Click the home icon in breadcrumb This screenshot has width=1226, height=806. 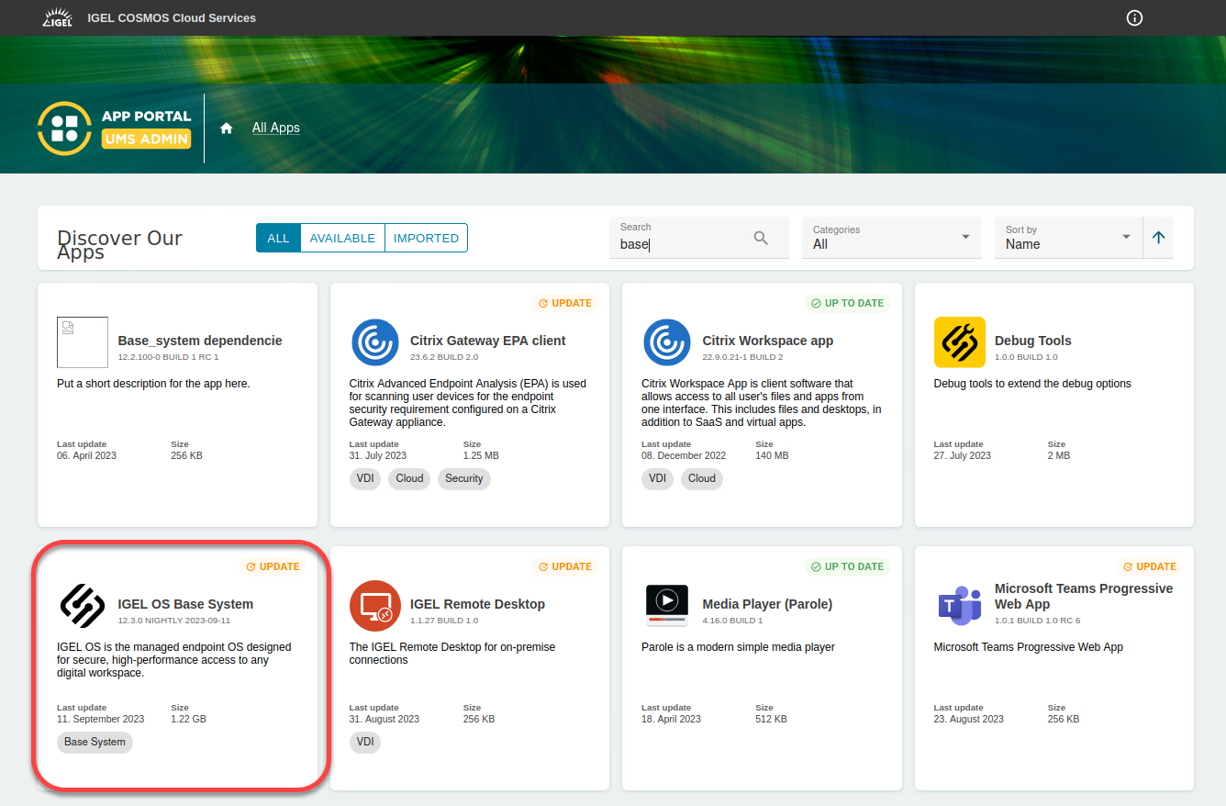227,129
